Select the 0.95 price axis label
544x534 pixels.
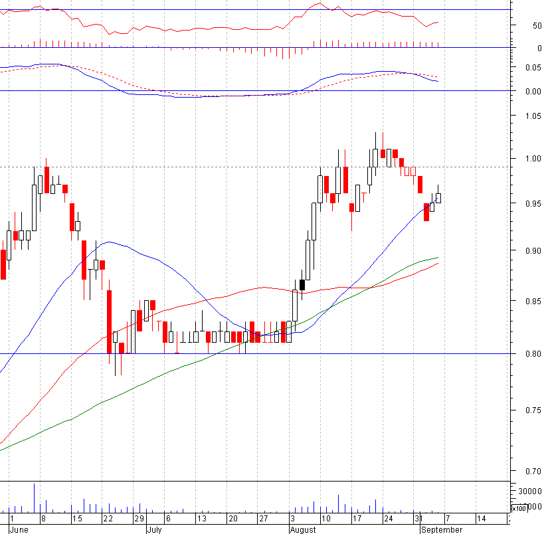pos(533,204)
